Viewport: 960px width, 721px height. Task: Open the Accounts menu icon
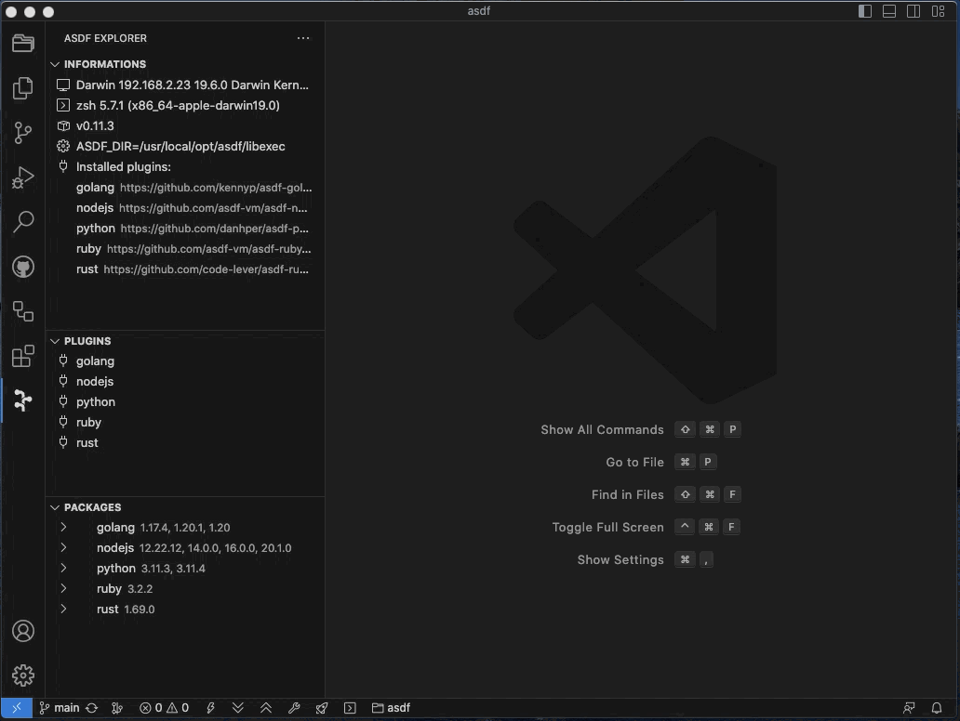tap(23, 631)
